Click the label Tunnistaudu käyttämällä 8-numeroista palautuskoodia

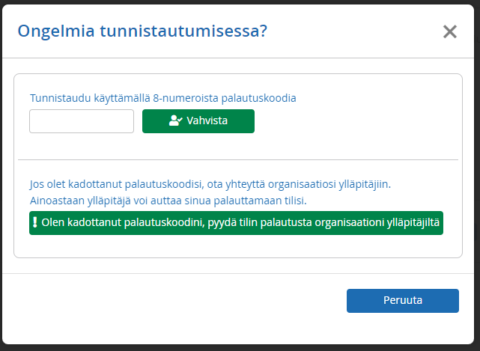(x=162, y=98)
